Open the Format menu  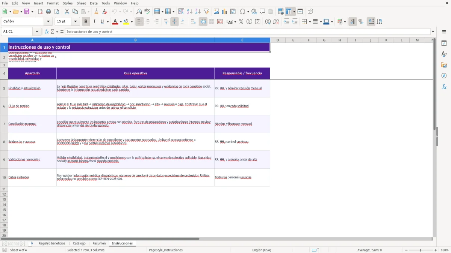click(x=53, y=3)
